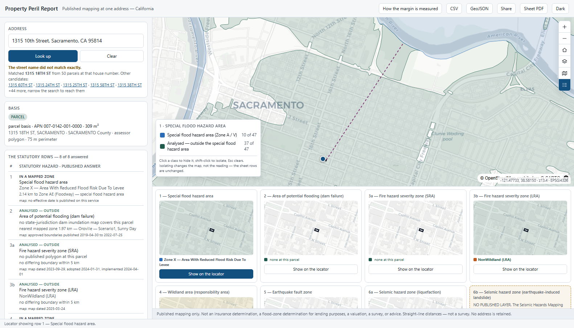
Task: Open How the margin is measured
Action: (x=410, y=9)
